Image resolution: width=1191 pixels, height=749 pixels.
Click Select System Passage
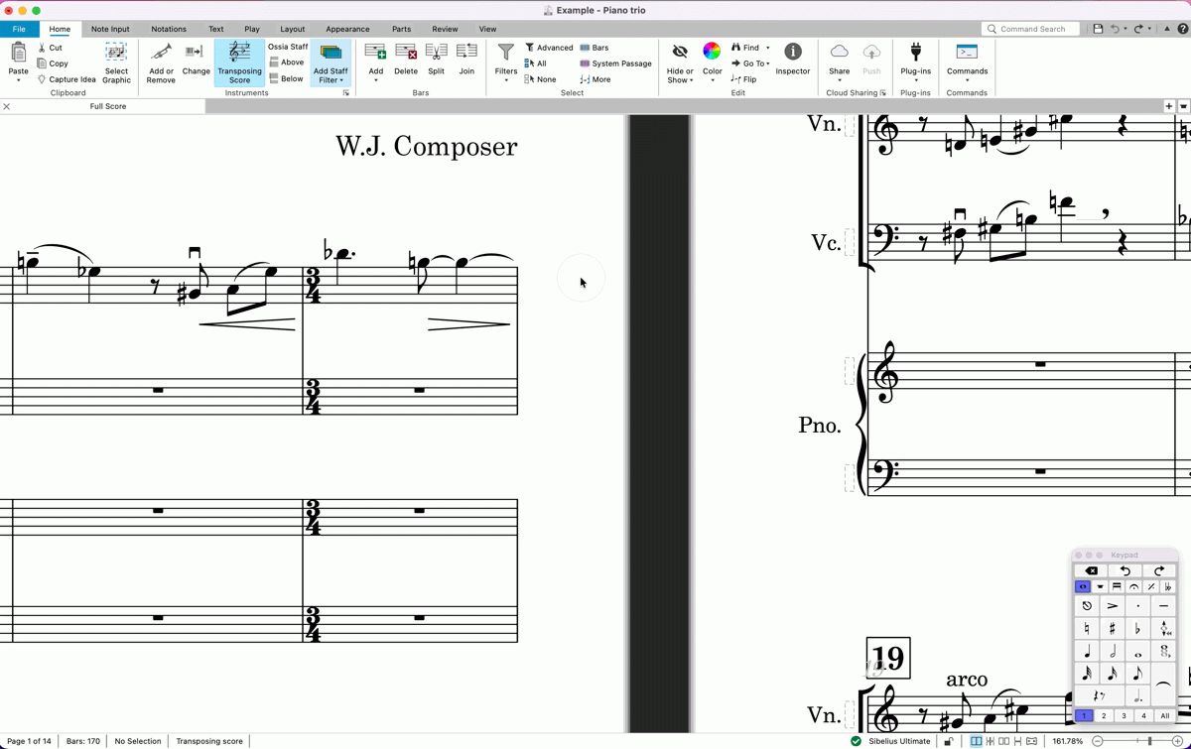[615, 63]
